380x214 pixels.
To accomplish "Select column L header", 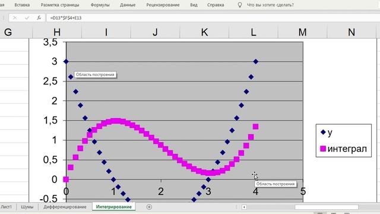I will pyautogui.click(x=254, y=32).
